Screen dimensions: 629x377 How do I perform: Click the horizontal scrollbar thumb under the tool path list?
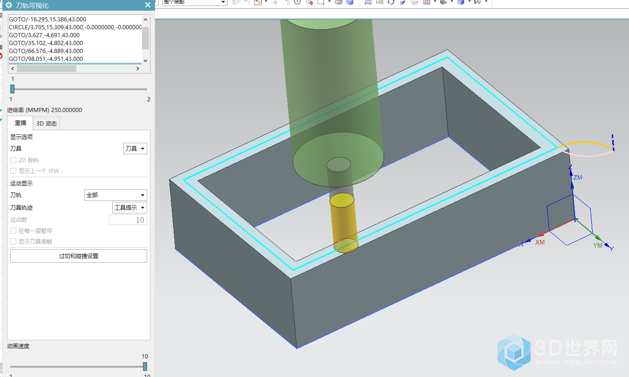click(47, 68)
